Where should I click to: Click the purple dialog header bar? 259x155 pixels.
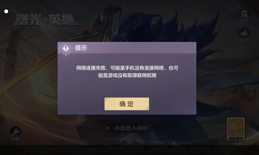click(x=127, y=48)
